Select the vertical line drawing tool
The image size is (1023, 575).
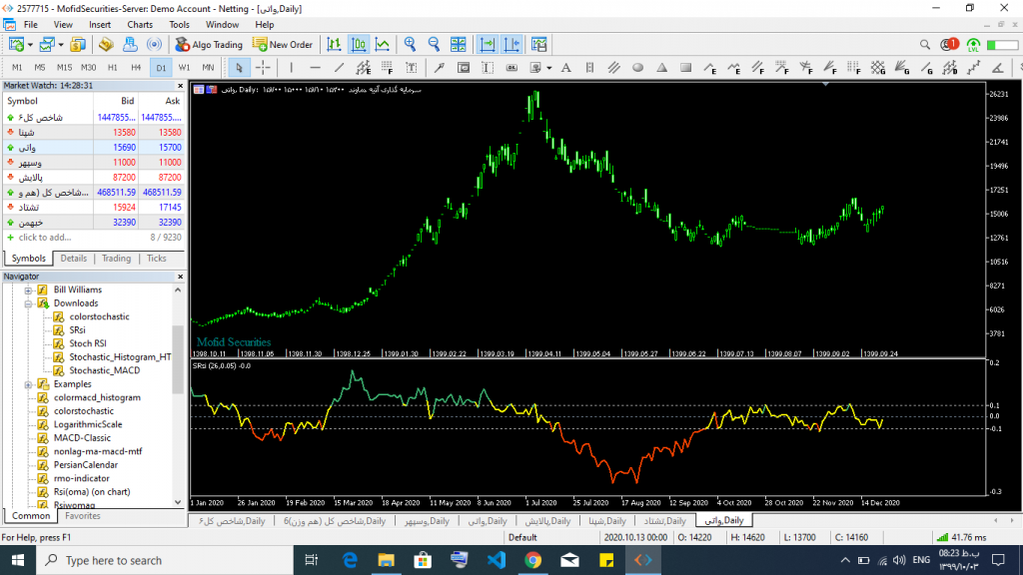pyautogui.click(x=291, y=67)
